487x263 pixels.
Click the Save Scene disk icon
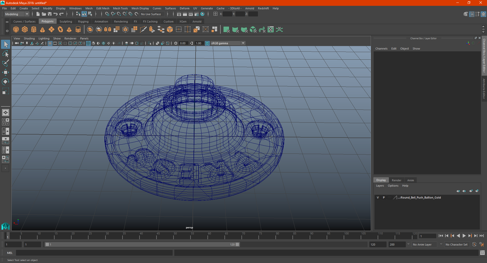(x=50, y=14)
